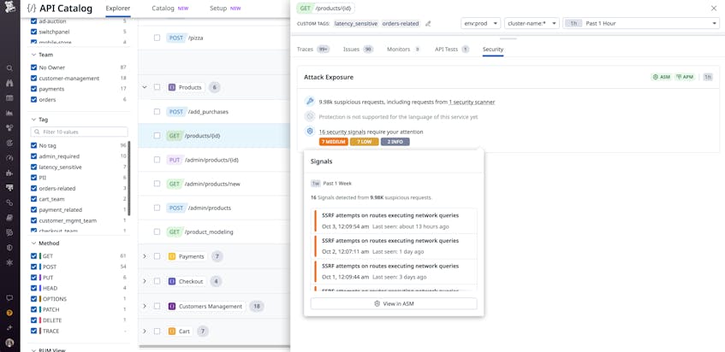Open binoculars icon in left sidebar
Screen dimensions: 725x352
pos(9,83)
